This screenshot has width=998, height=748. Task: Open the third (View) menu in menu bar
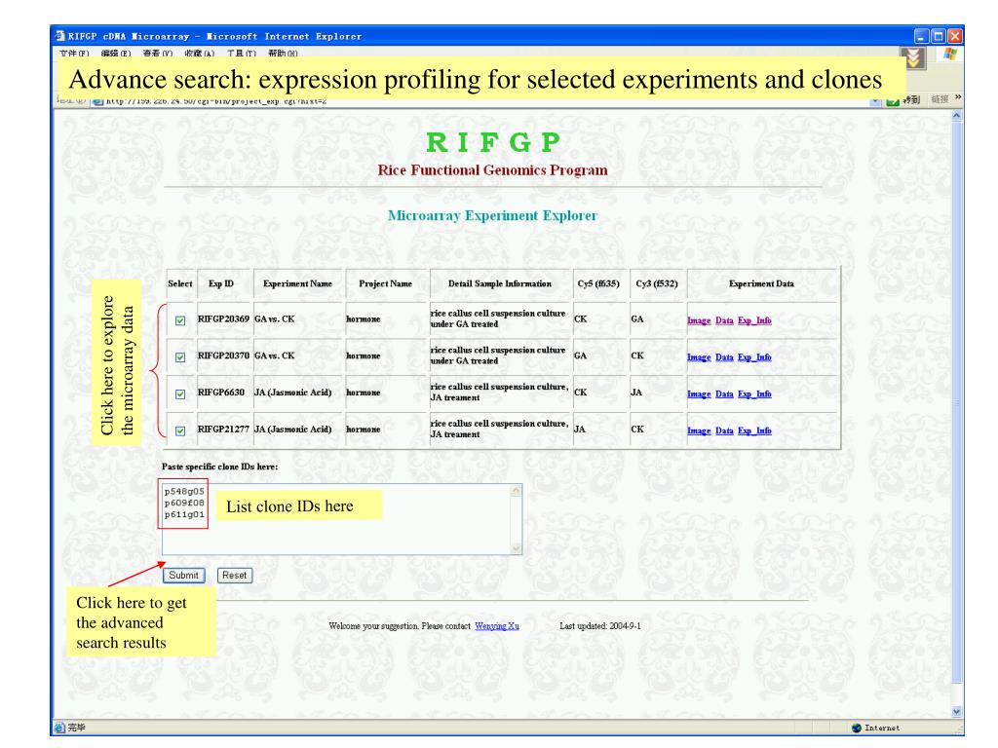pos(158,54)
